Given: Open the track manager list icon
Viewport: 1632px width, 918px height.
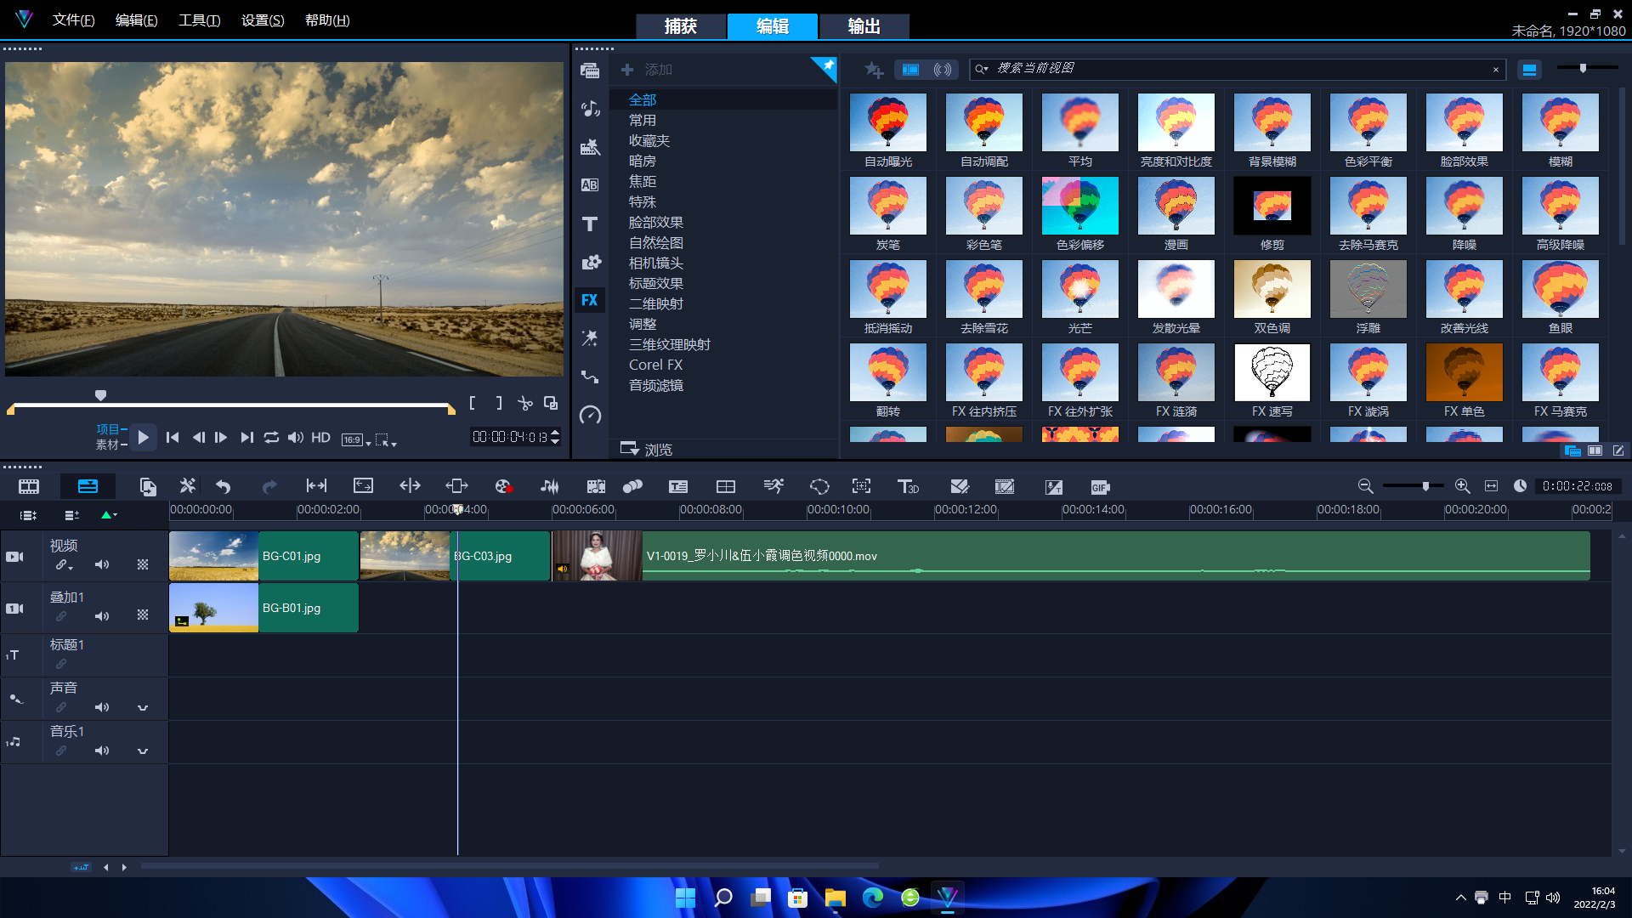Looking at the screenshot, I should (71, 515).
